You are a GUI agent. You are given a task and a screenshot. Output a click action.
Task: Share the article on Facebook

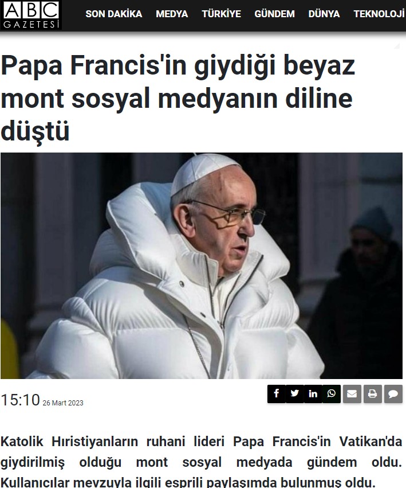[x=277, y=394]
